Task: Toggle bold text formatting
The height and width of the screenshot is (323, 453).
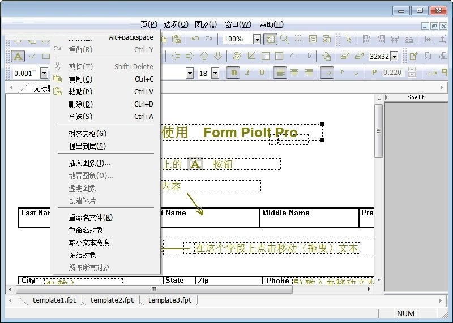Action: point(233,73)
